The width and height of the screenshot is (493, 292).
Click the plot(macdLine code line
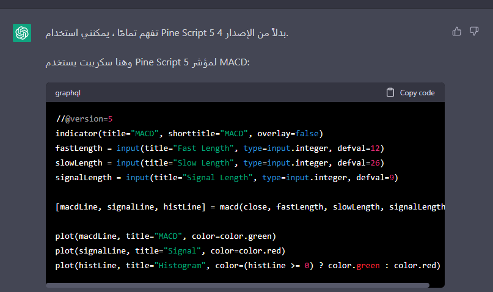tap(166, 236)
